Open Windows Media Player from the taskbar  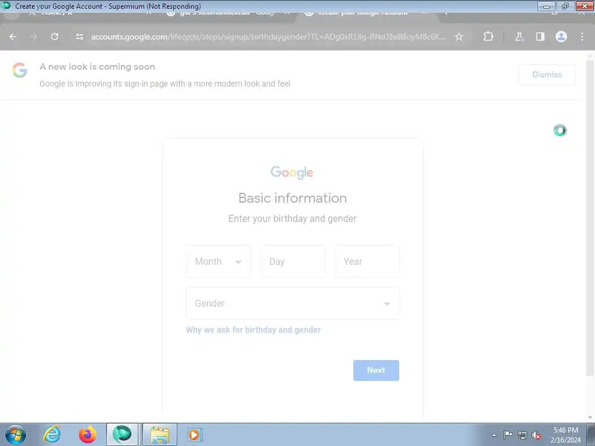(x=195, y=434)
